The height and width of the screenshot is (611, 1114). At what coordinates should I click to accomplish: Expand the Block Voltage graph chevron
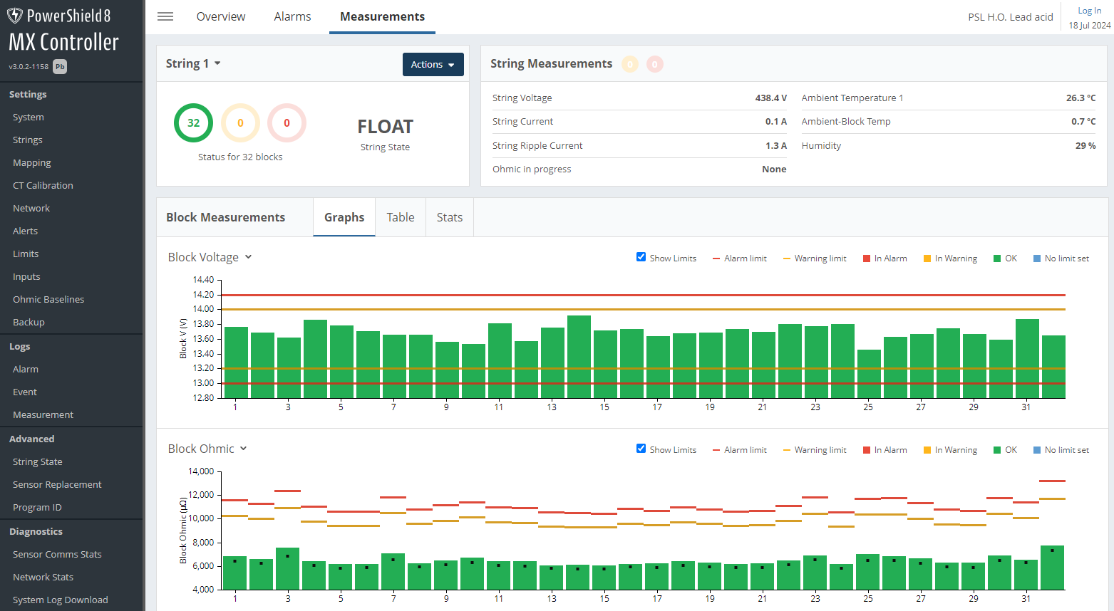coord(248,257)
